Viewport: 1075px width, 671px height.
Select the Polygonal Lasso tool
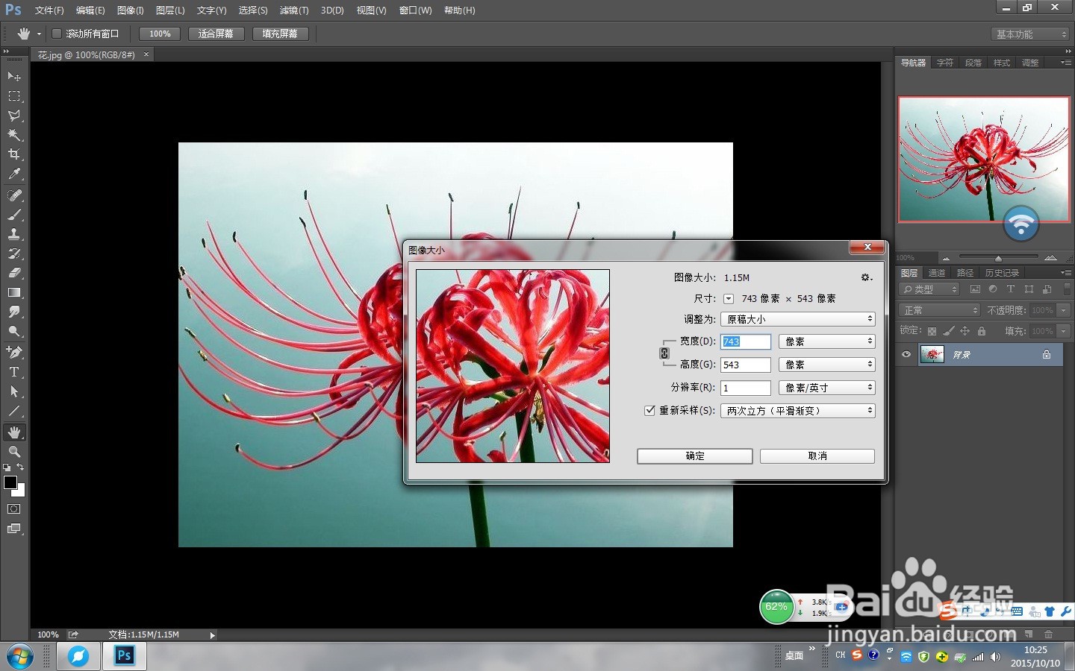(14, 116)
